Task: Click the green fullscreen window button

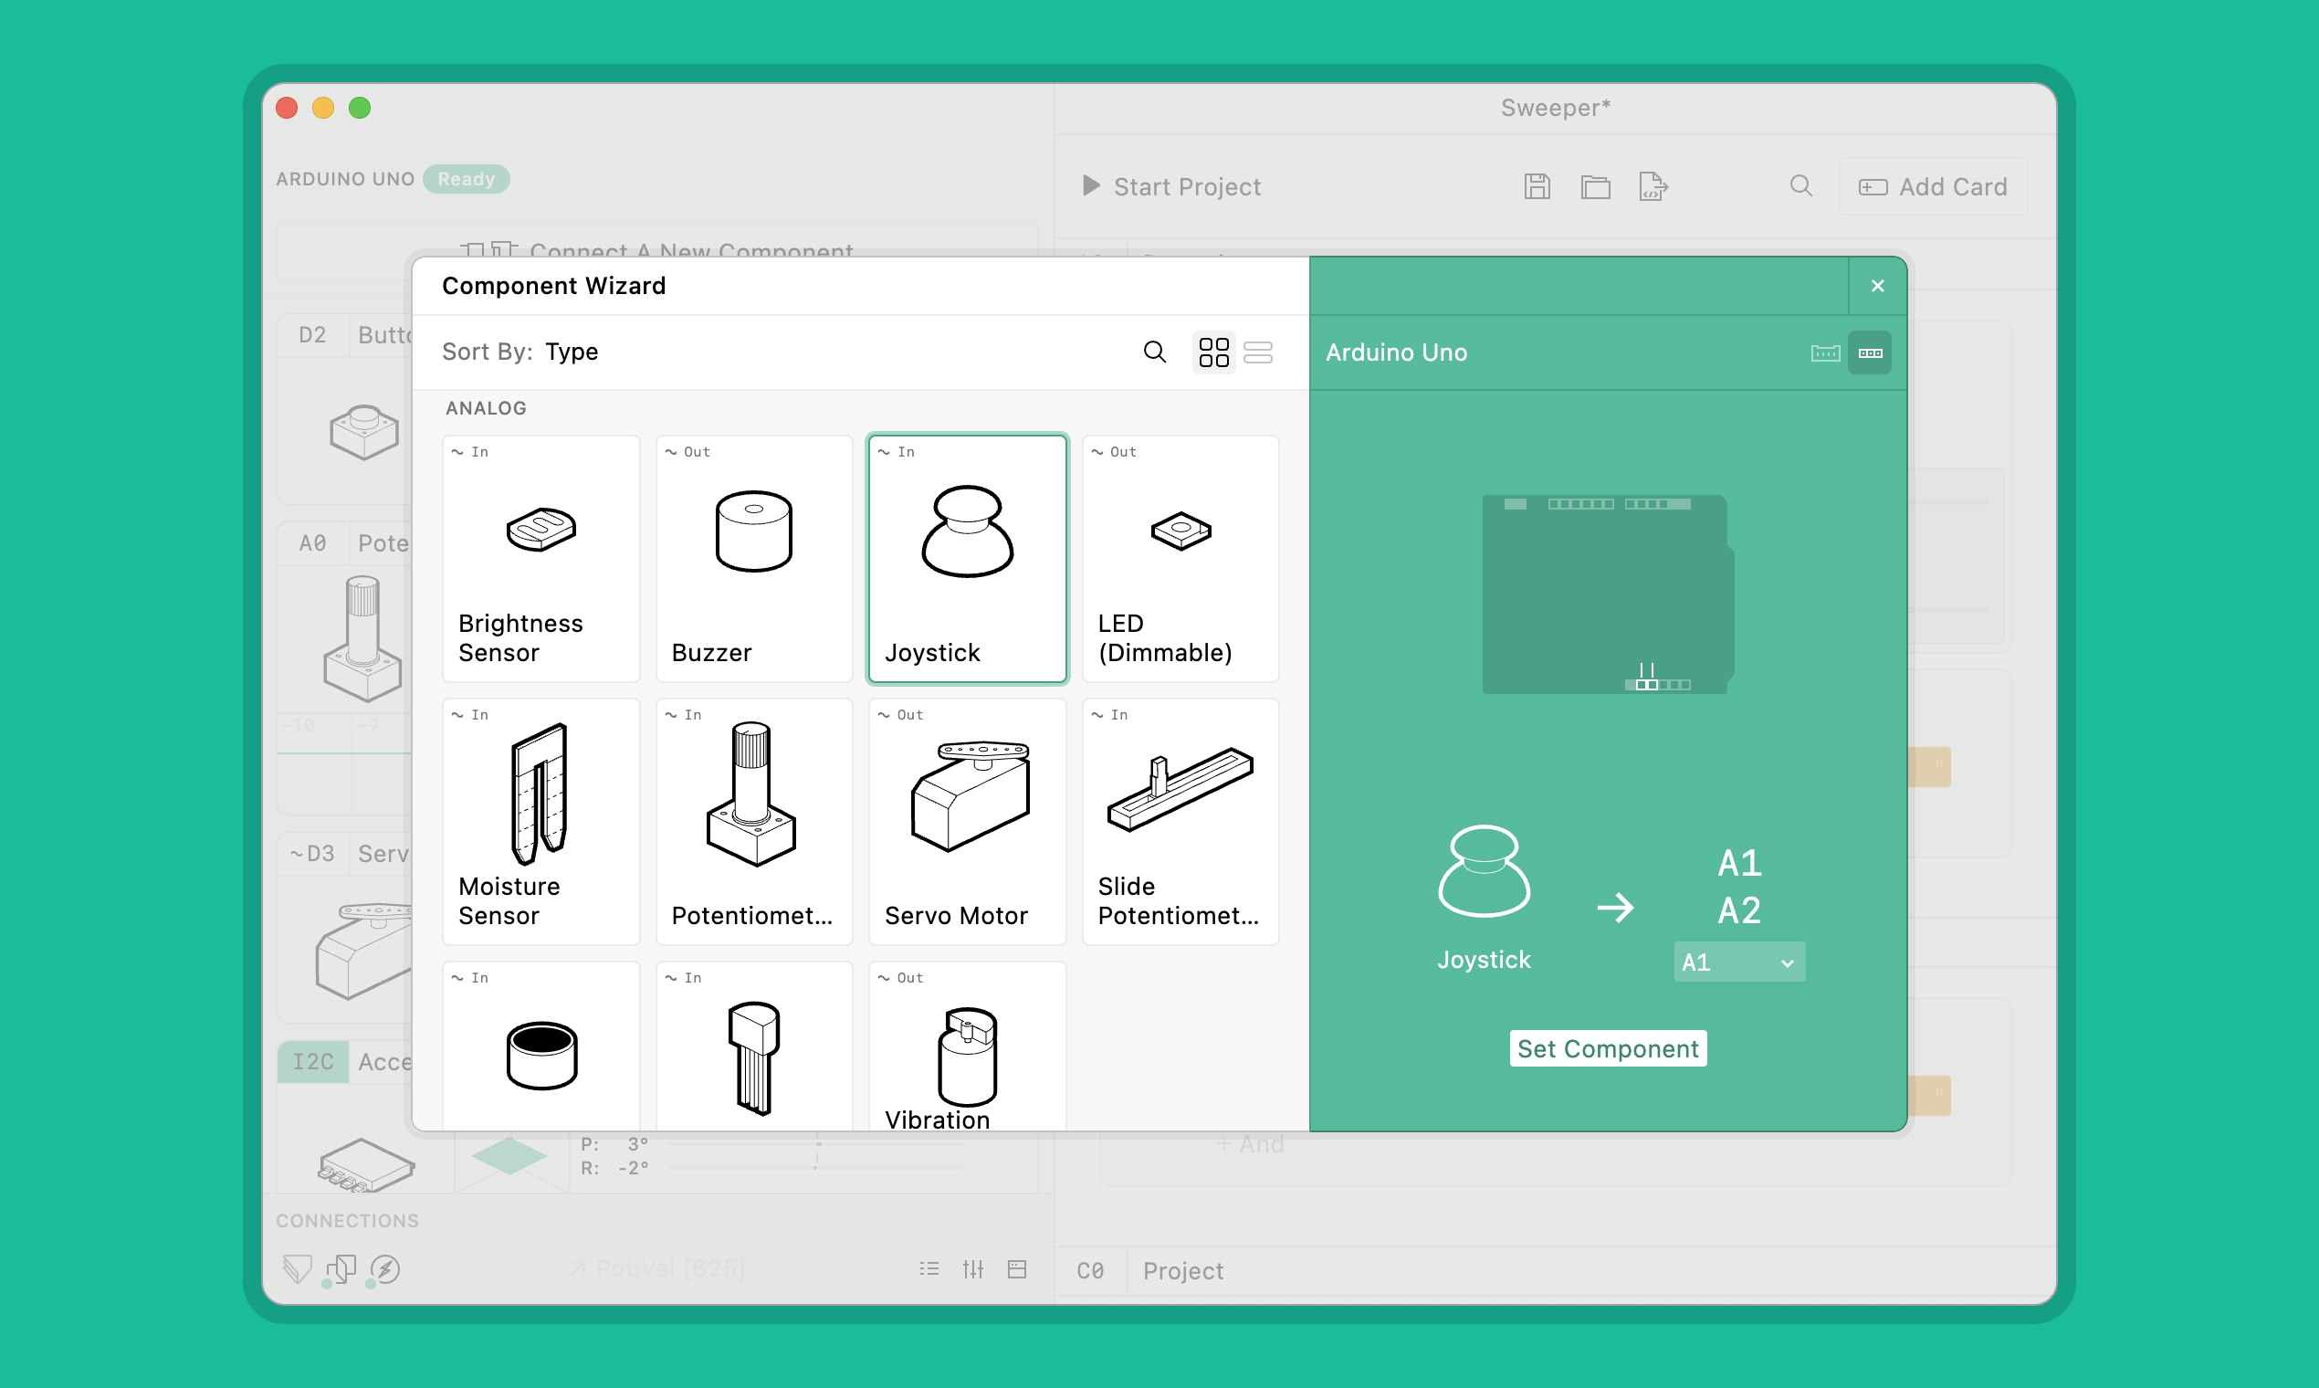Action: [359, 108]
